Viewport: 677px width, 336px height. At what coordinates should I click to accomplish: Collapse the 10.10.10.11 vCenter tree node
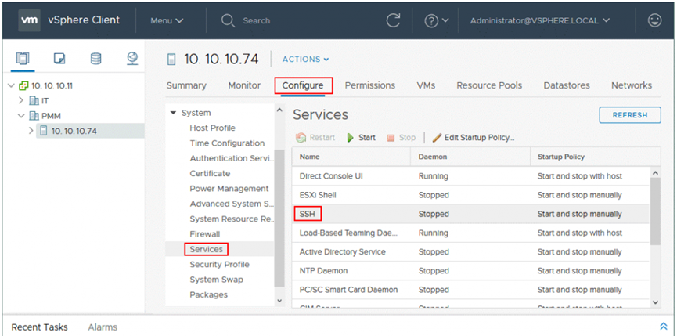click(11, 85)
